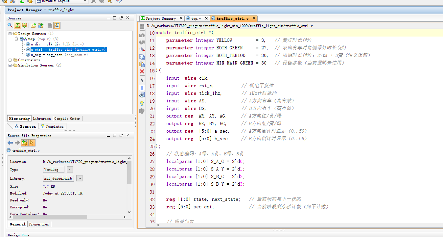Click the browse button next to xil_defaultlib
The image size is (443, 237).
click(80, 178)
